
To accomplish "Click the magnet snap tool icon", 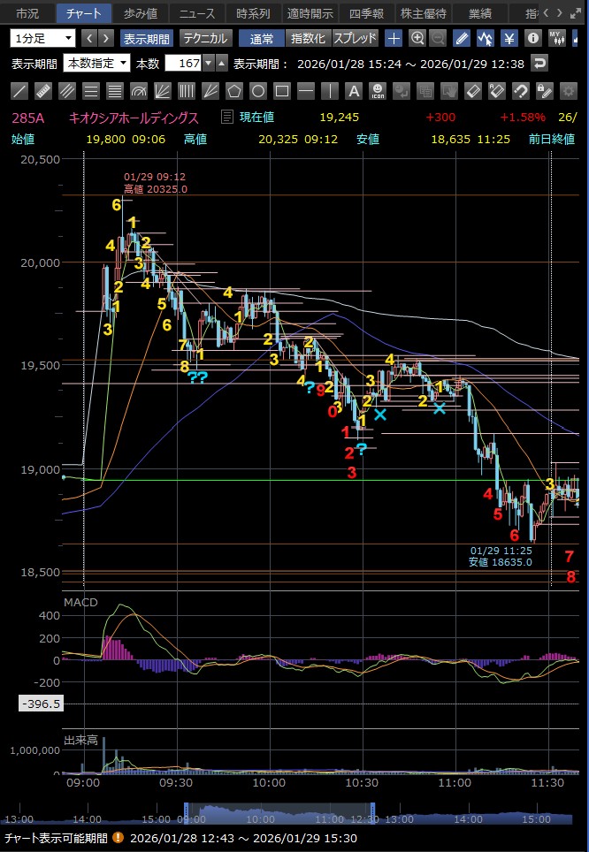I will pyautogui.click(x=520, y=91).
